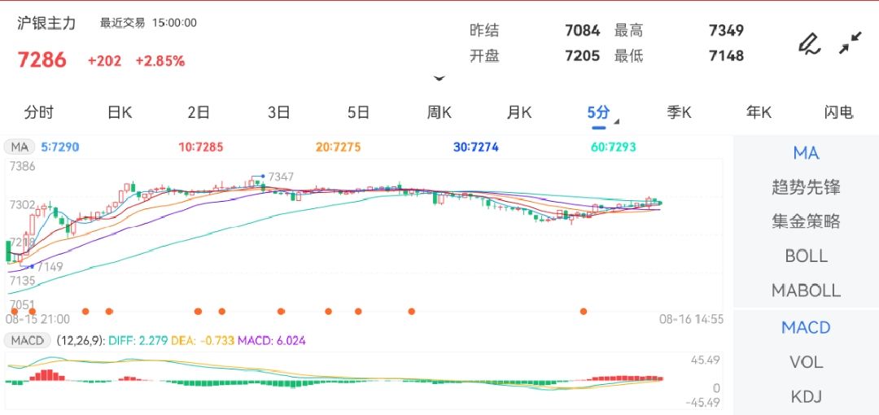This screenshot has width=879, height=415.
Task: Click the 60:7293 moving average value
Action: click(614, 147)
